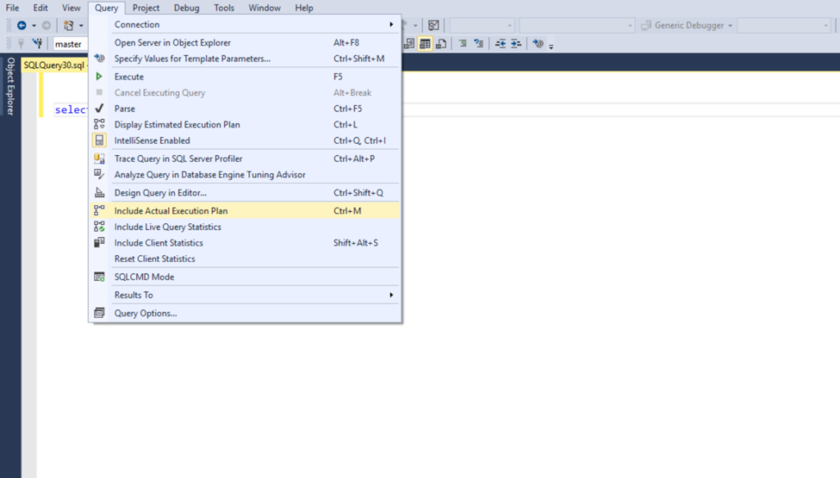Click the Navigate Backward toolbar arrow
840x478 pixels.
[x=22, y=25]
